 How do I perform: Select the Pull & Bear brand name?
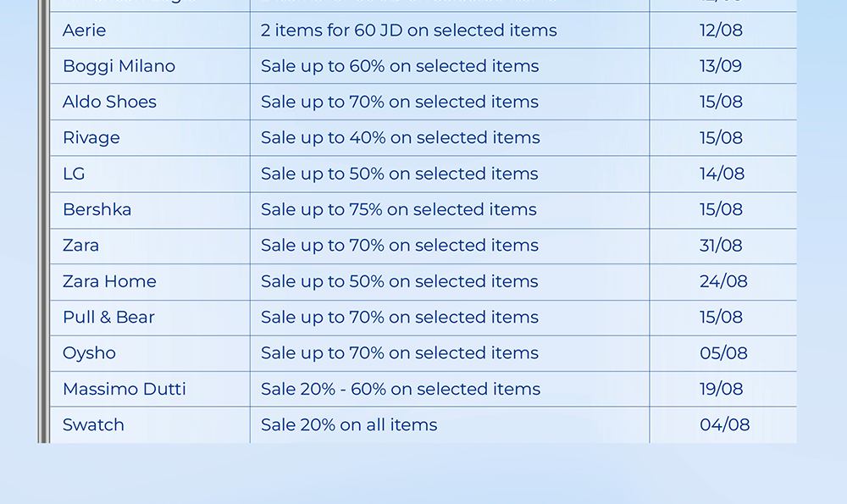click(108, 317)
